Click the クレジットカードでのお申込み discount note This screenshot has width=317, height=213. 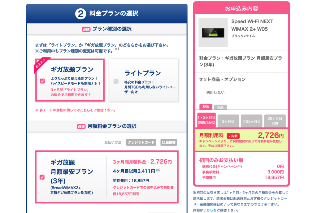click(x=143, y=191)
